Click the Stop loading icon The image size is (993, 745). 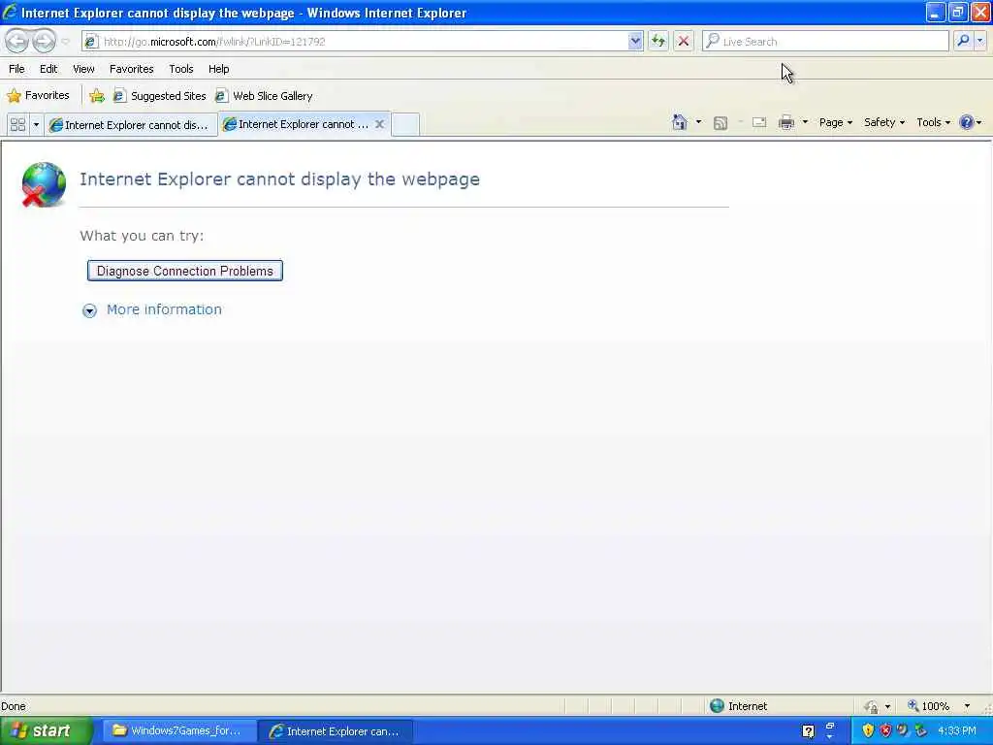684,41
